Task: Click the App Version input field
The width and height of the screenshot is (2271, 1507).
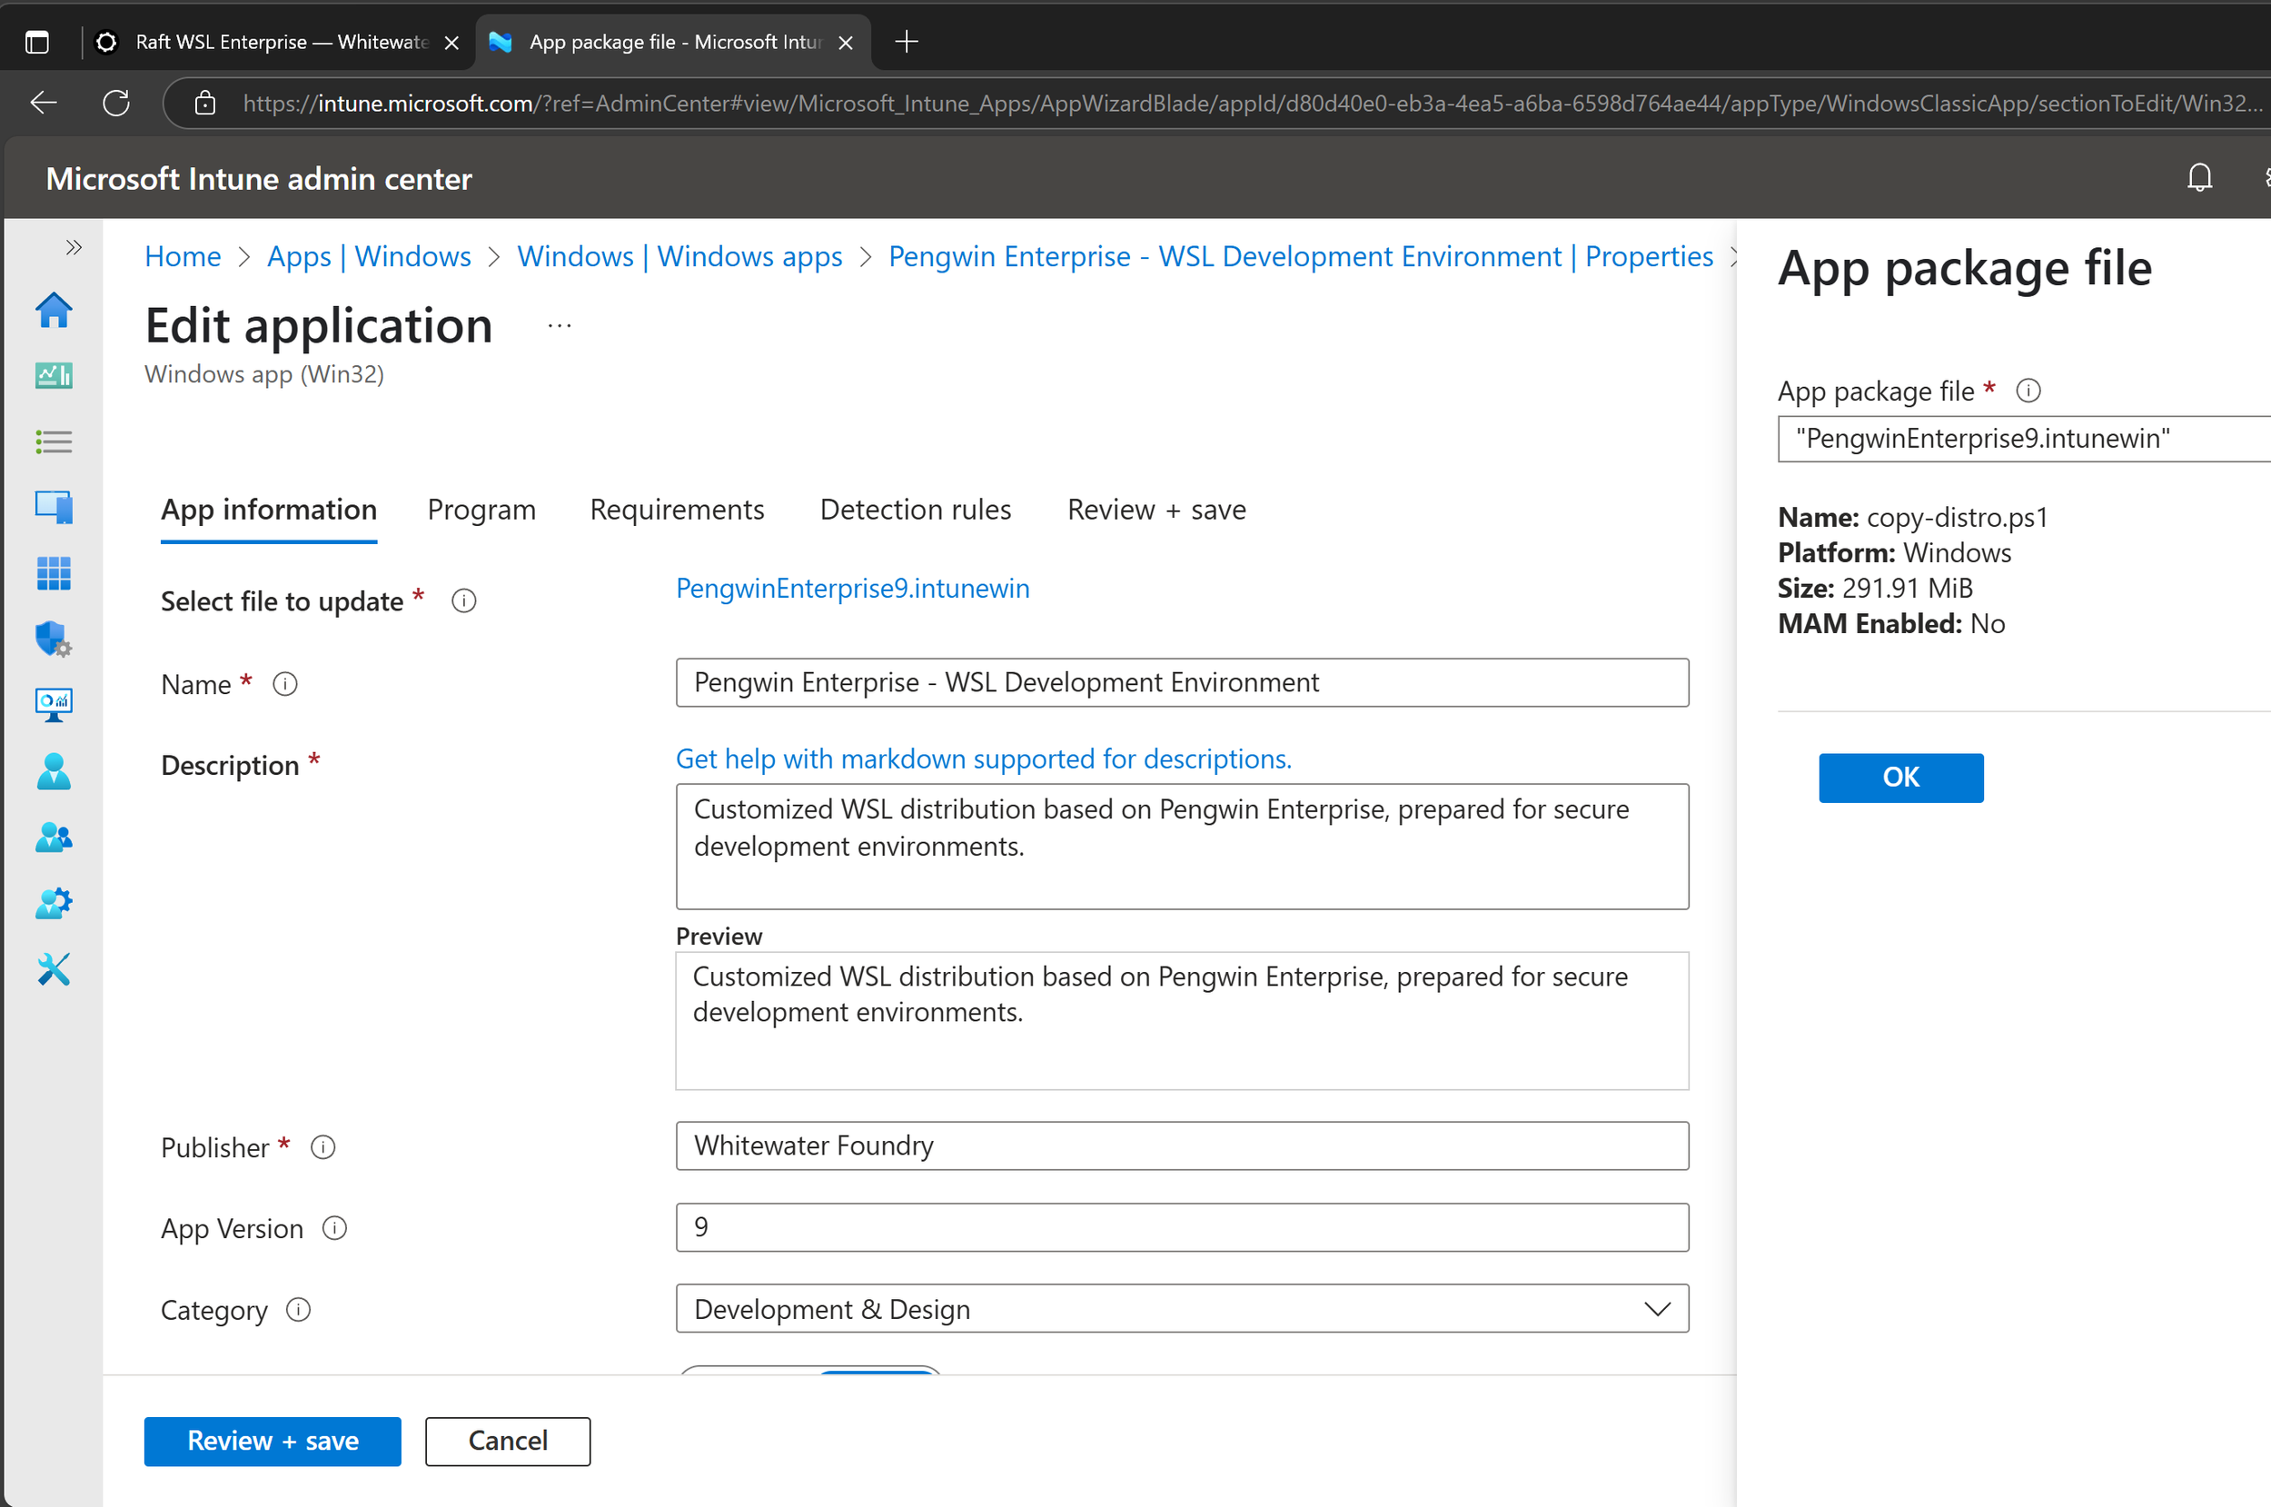Action: [x=1182, y=1226]
